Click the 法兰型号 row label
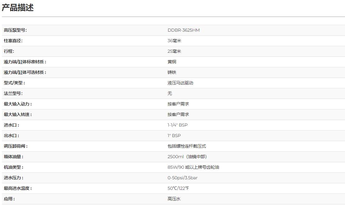The width and height of the screenshot is (345, 205). click(13, 93)
